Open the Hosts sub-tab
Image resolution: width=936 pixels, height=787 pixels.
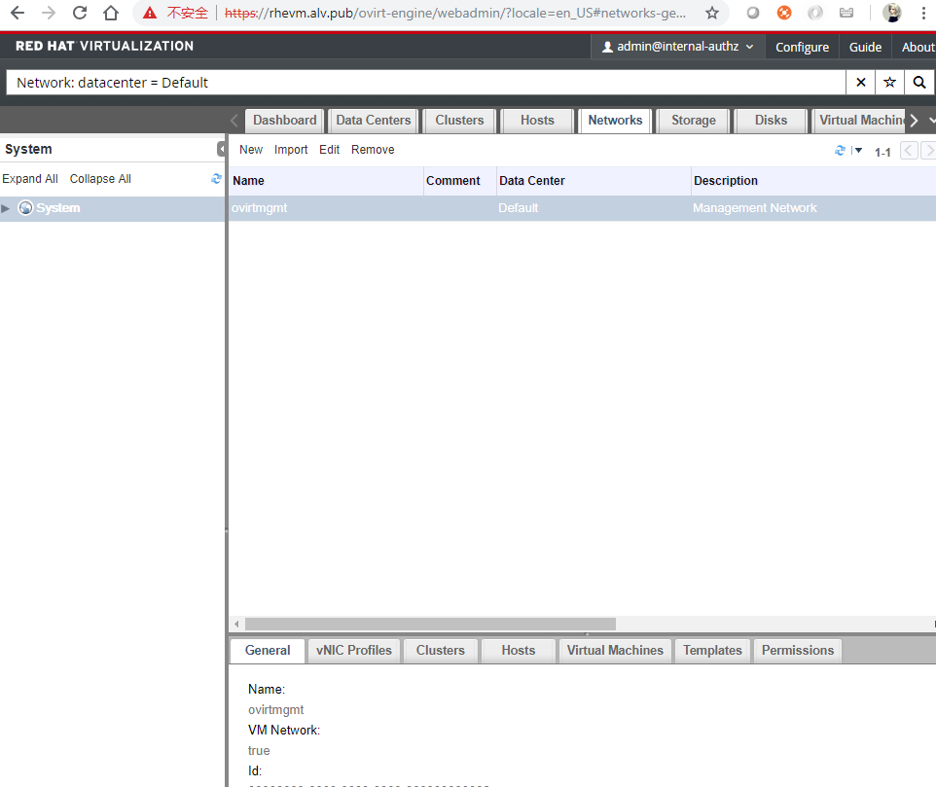(x=519, y=651)
